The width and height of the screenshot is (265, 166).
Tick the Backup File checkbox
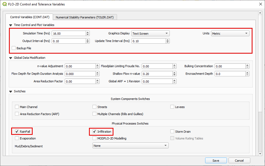[14, 48]
